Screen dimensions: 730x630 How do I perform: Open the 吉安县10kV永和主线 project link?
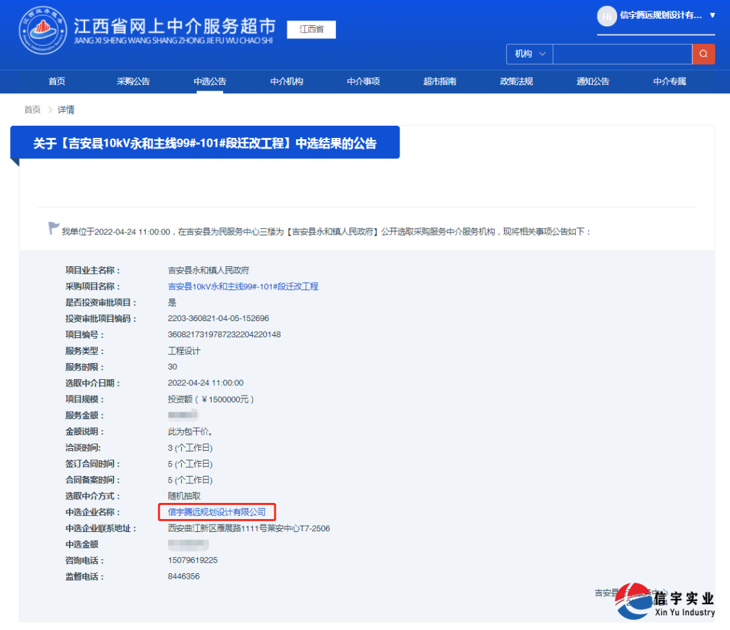pos(243,286)
